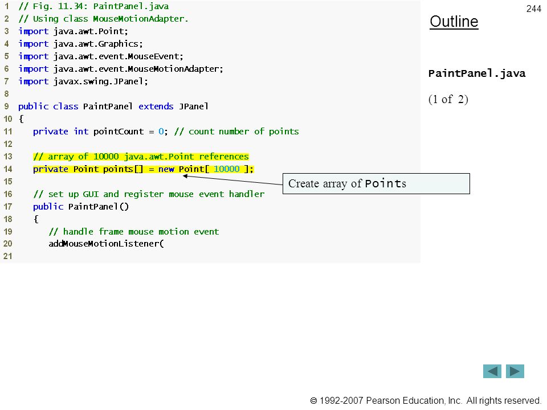Click the import MouseMotionAdapter line

click(x=121, y=69)
